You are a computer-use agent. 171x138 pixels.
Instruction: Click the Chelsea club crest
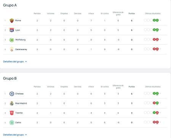pyautogui.click(x=12, y=94)
